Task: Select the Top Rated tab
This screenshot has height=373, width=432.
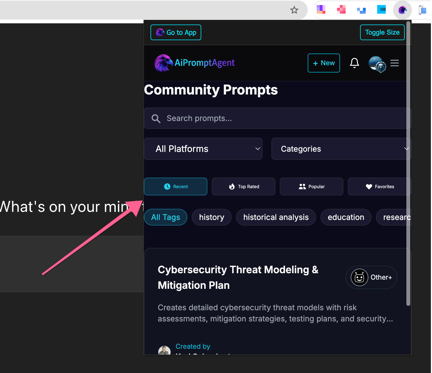Action: point(244,186)
